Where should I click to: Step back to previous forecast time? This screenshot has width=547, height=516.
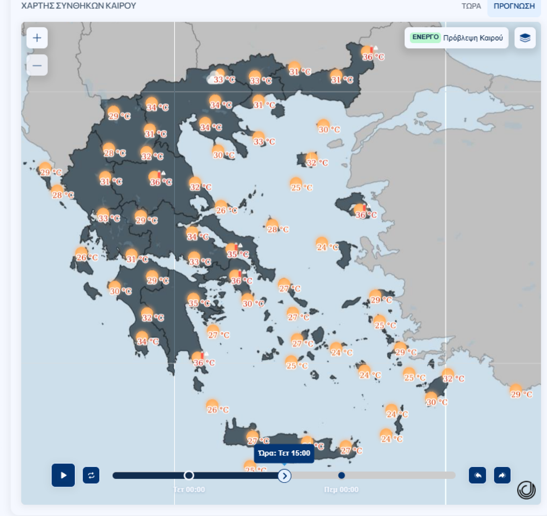coord(477,475)
